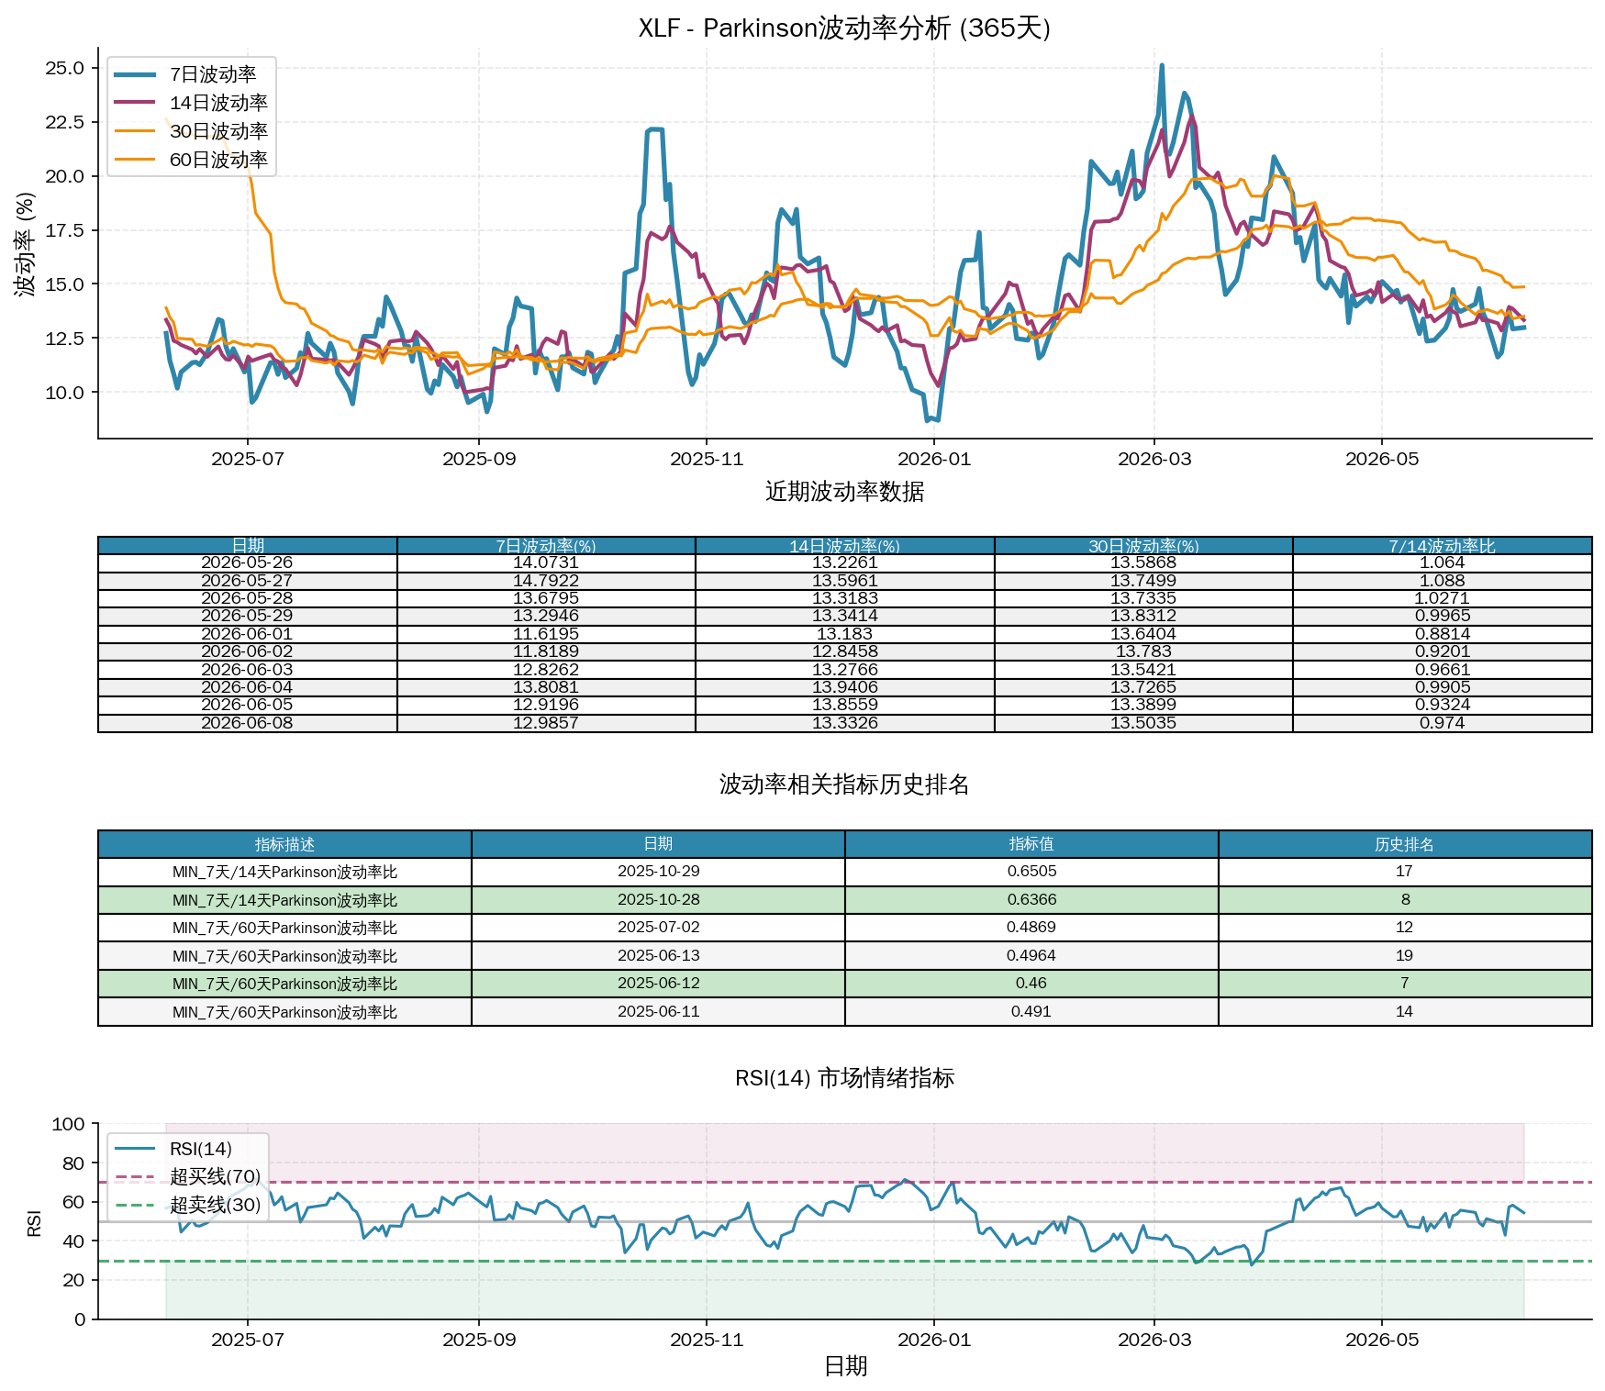Click the 13.5961 value cell
This screenshot has width=1605, height=1391.
point(844,581)
